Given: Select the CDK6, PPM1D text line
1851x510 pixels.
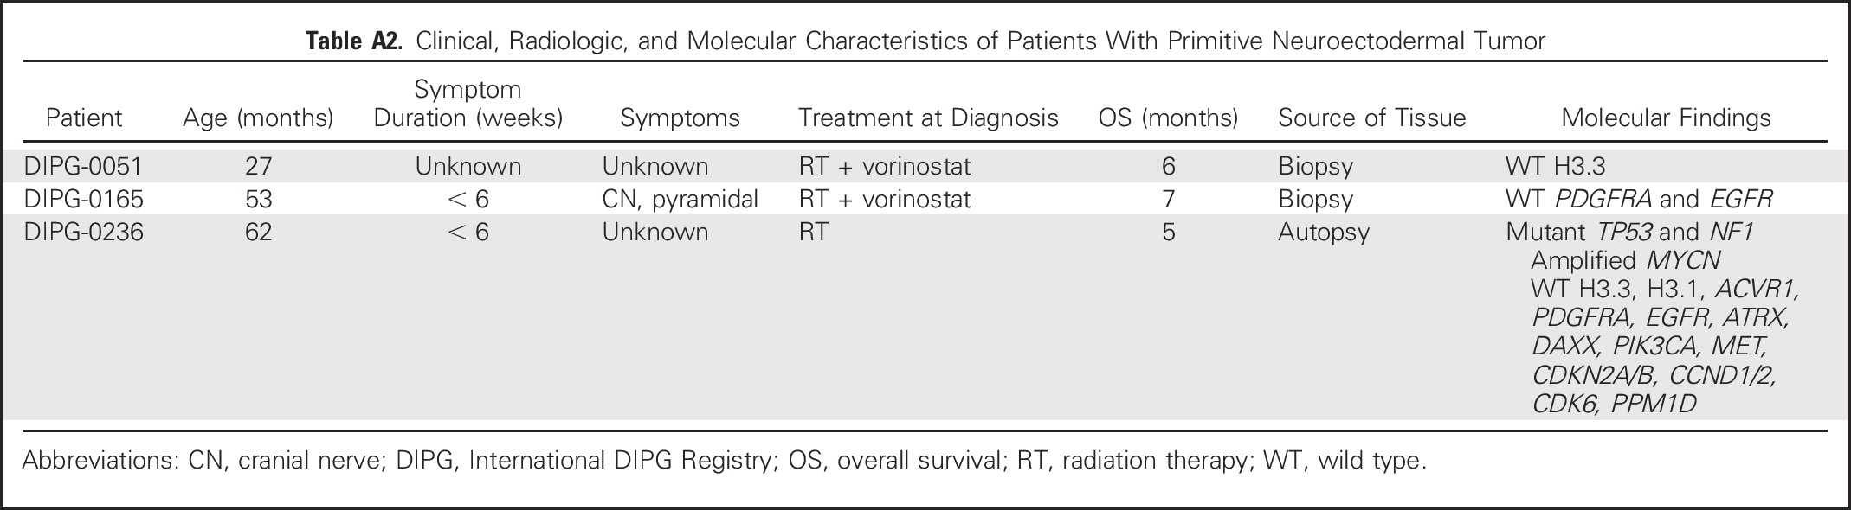Looking at the screenshot, I should click(1614, 403).
